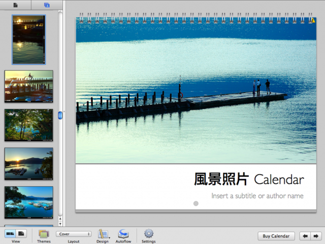325x244 pixels.
Task: Open the Design options menu
Action: [103, 236]
